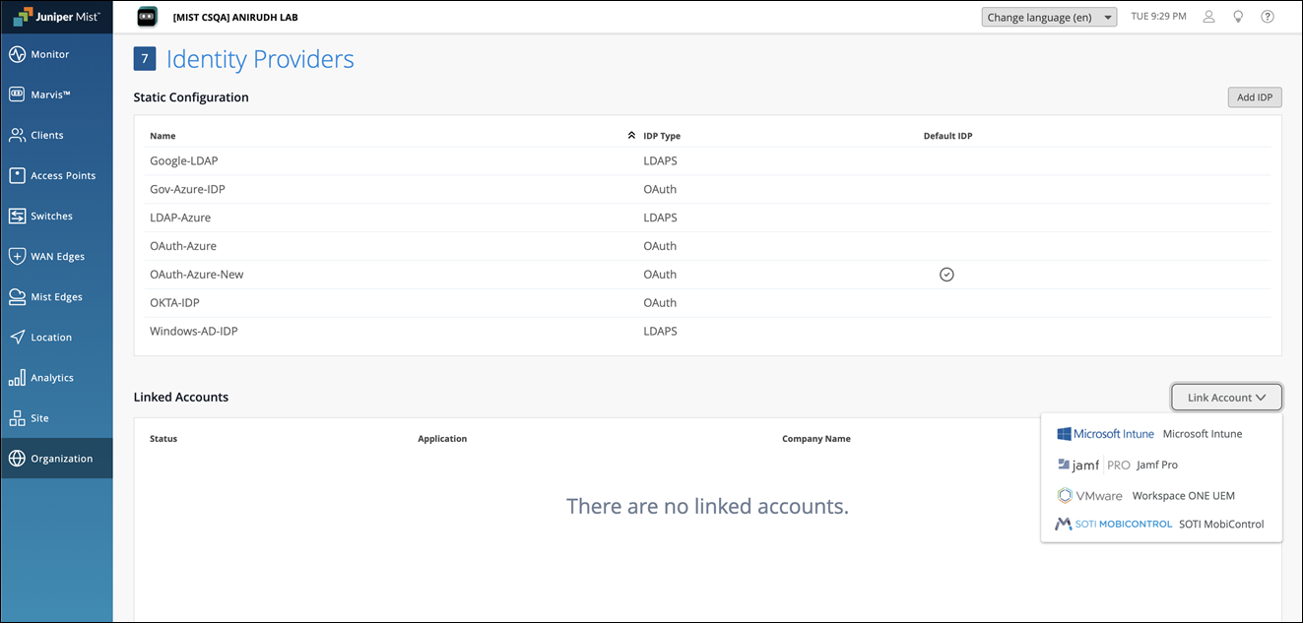The height and width of the screenshot is (623, 1303).
Task: Select the WAN Edges shield icon
Action: tap(17, 256)
